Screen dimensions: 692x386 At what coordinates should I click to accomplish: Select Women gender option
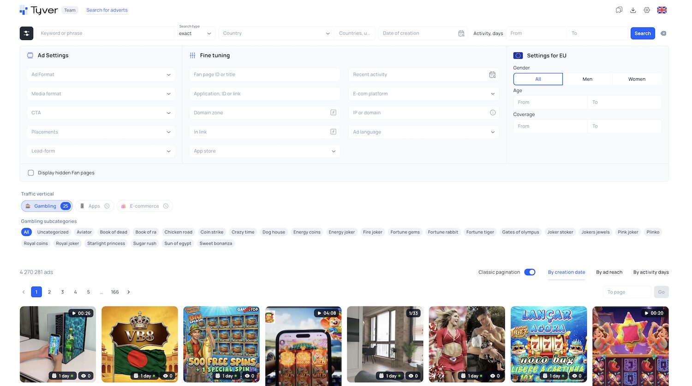coord(636,79)
